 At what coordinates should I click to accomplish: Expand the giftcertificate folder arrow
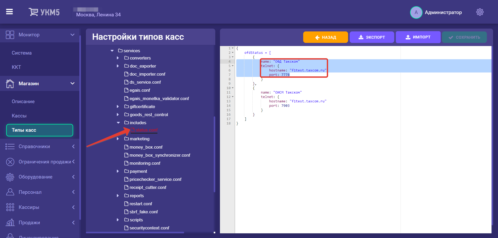(118, 107)
